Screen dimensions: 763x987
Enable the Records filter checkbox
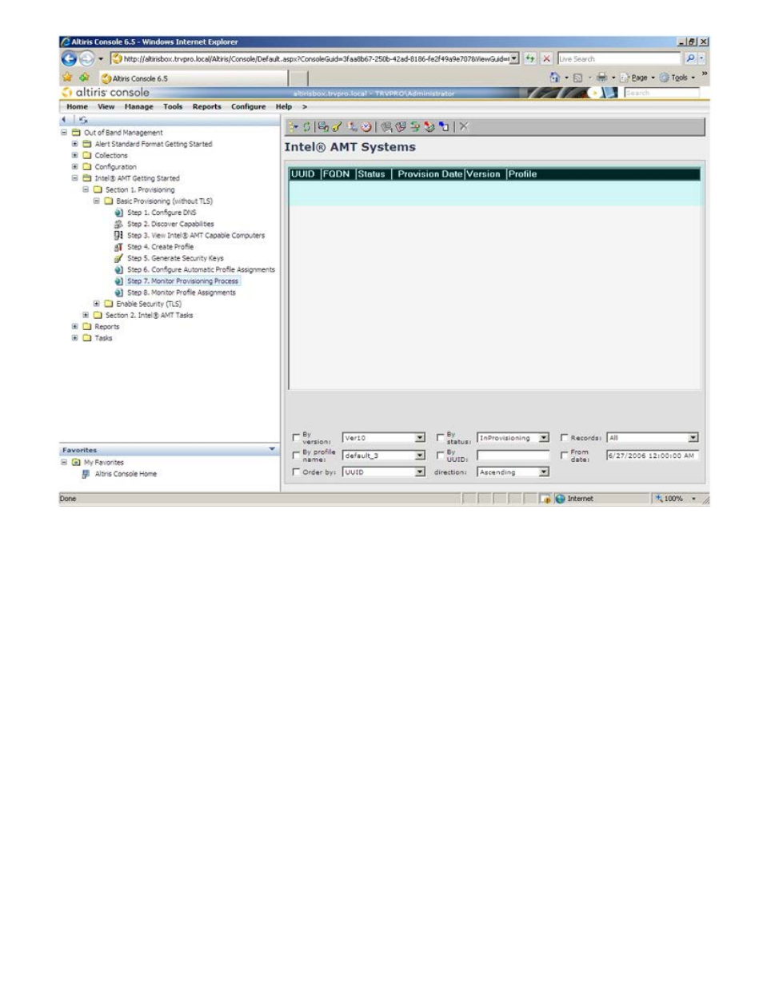[565, 437]
